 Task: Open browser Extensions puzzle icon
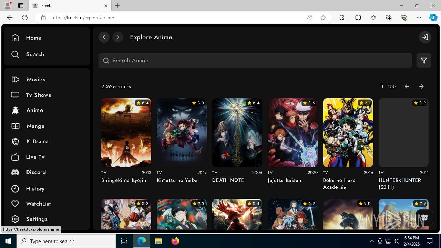(341, 18)
